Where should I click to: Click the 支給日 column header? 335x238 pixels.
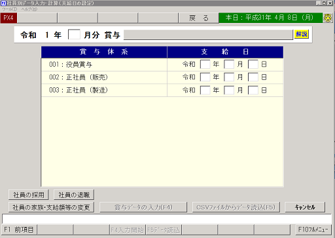[x=225, y=52]
